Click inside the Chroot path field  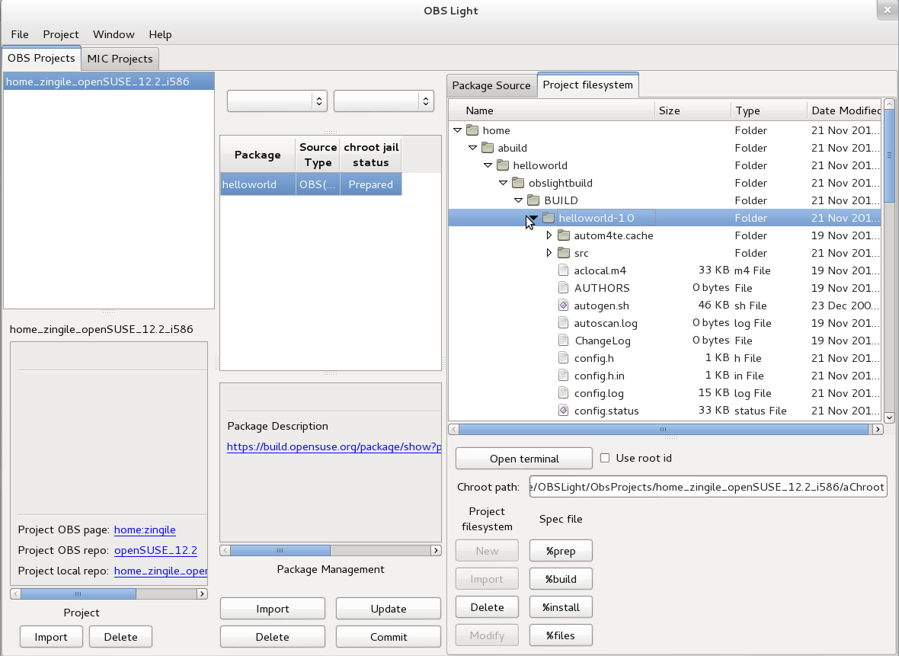coord(707,486)
